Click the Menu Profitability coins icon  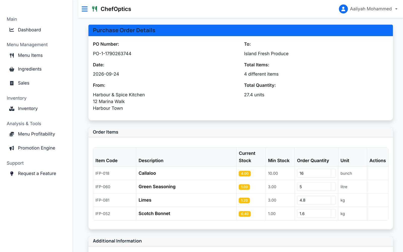click(12, 134)
